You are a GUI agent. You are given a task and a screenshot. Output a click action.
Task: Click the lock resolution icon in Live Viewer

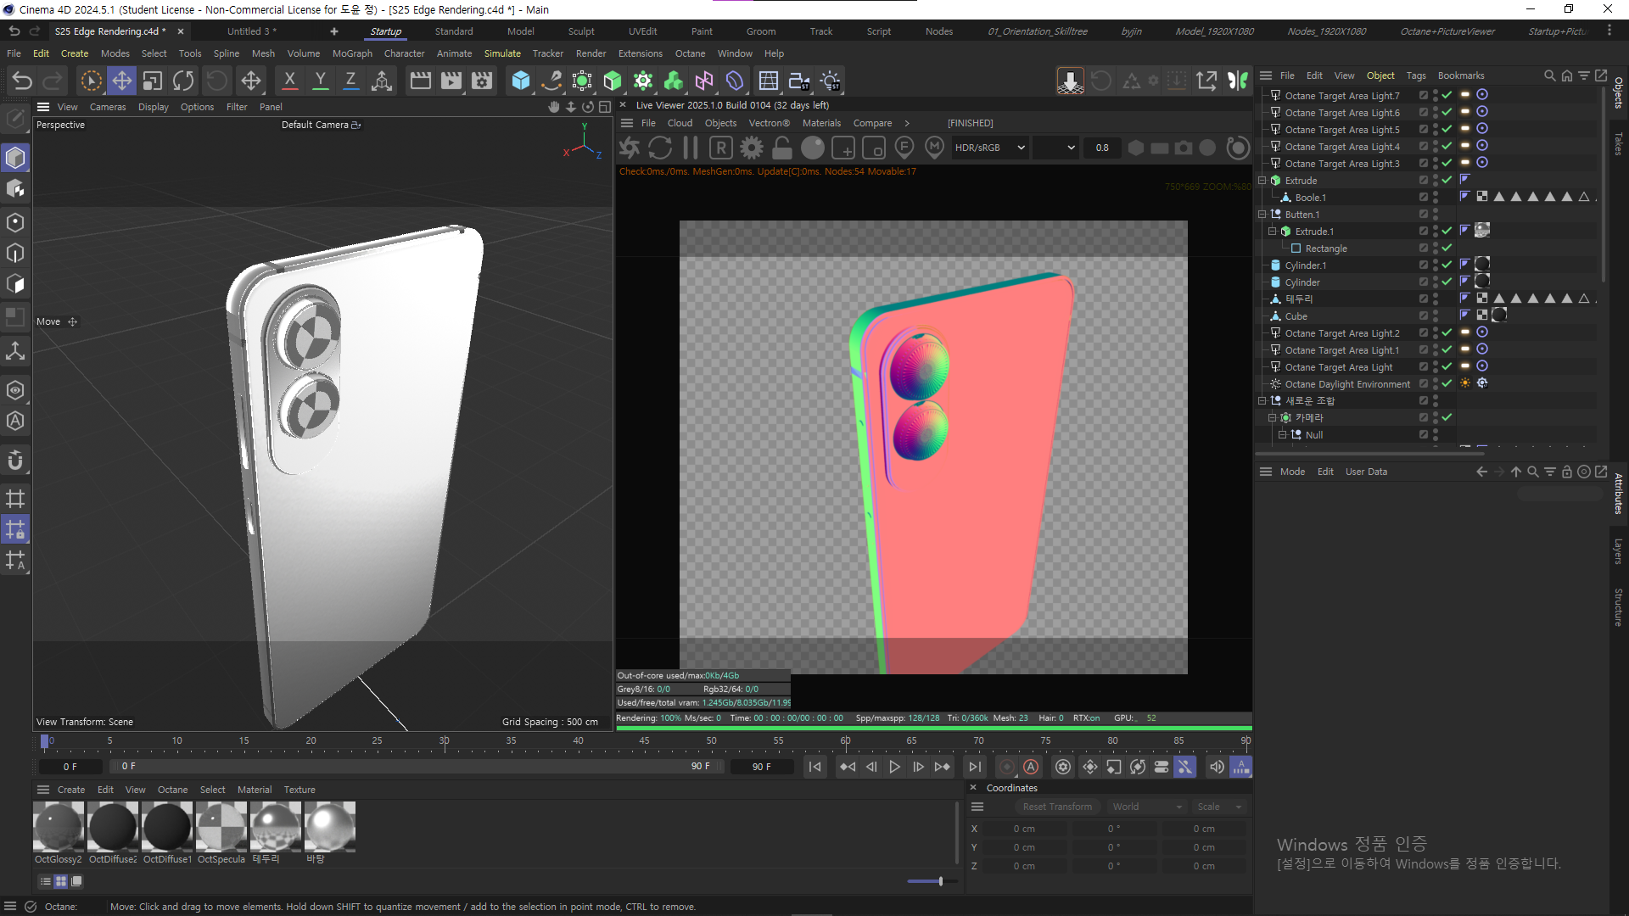click(x=782, y=148)
